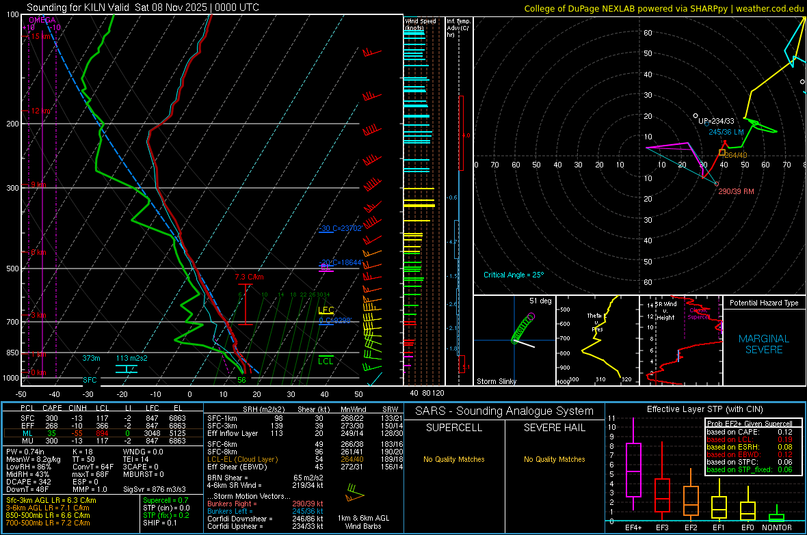The height and width of the screenshot is (535, 807).
Task: Click No Quality Matches under SEVERE HAIL
Action: [554, 459]
